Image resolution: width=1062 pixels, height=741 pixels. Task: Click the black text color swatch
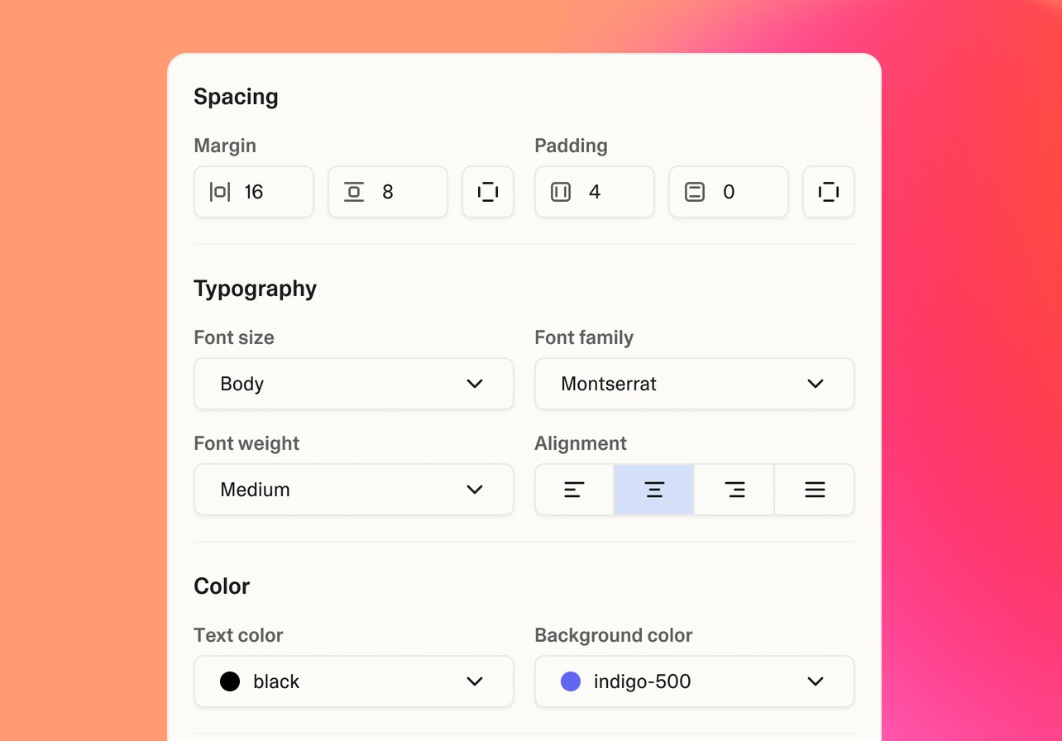tap(230, 681)
